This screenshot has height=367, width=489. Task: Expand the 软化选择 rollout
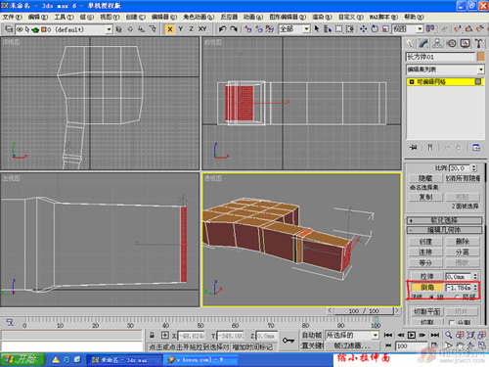(444, 220)
